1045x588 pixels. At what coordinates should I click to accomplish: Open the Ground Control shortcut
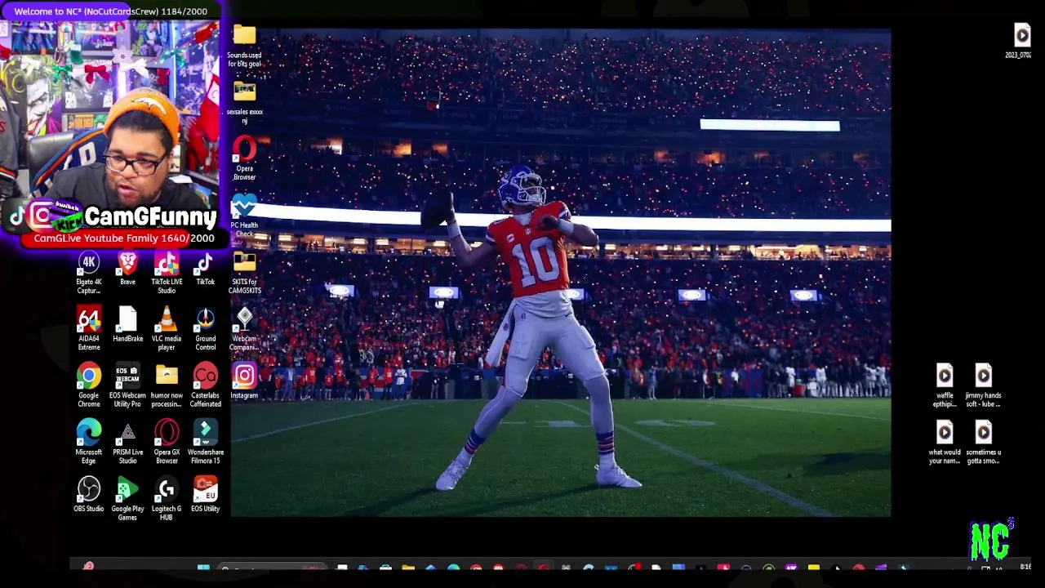click(205, 330)
